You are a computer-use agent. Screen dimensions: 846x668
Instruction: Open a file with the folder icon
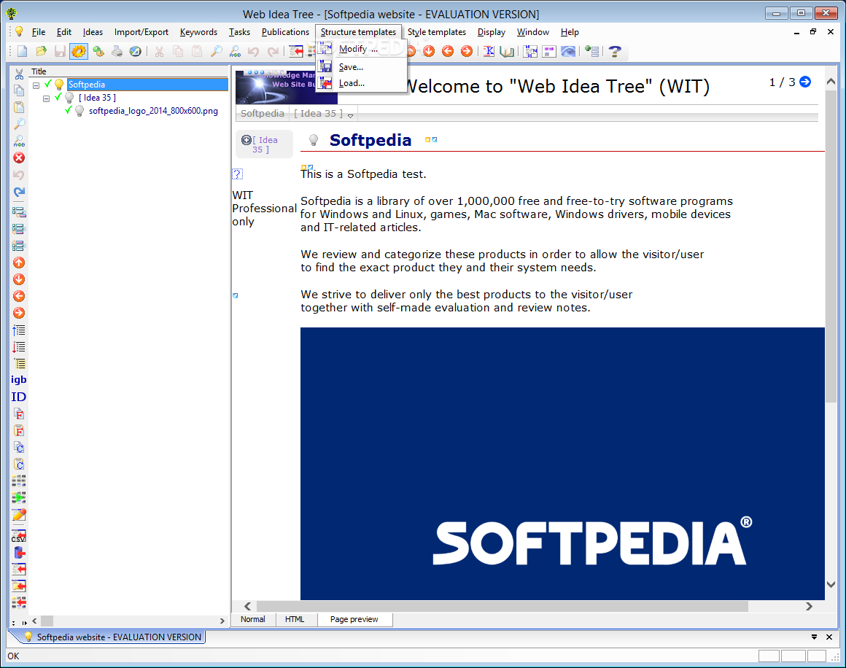[42, 51]
